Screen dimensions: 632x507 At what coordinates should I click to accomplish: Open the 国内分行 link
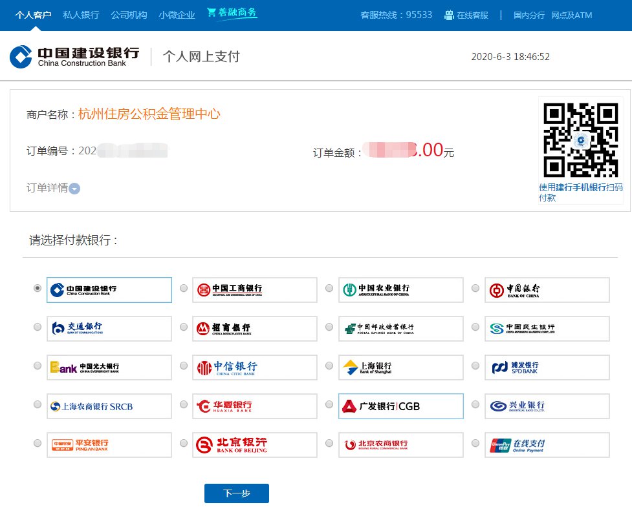pos(528,16)
